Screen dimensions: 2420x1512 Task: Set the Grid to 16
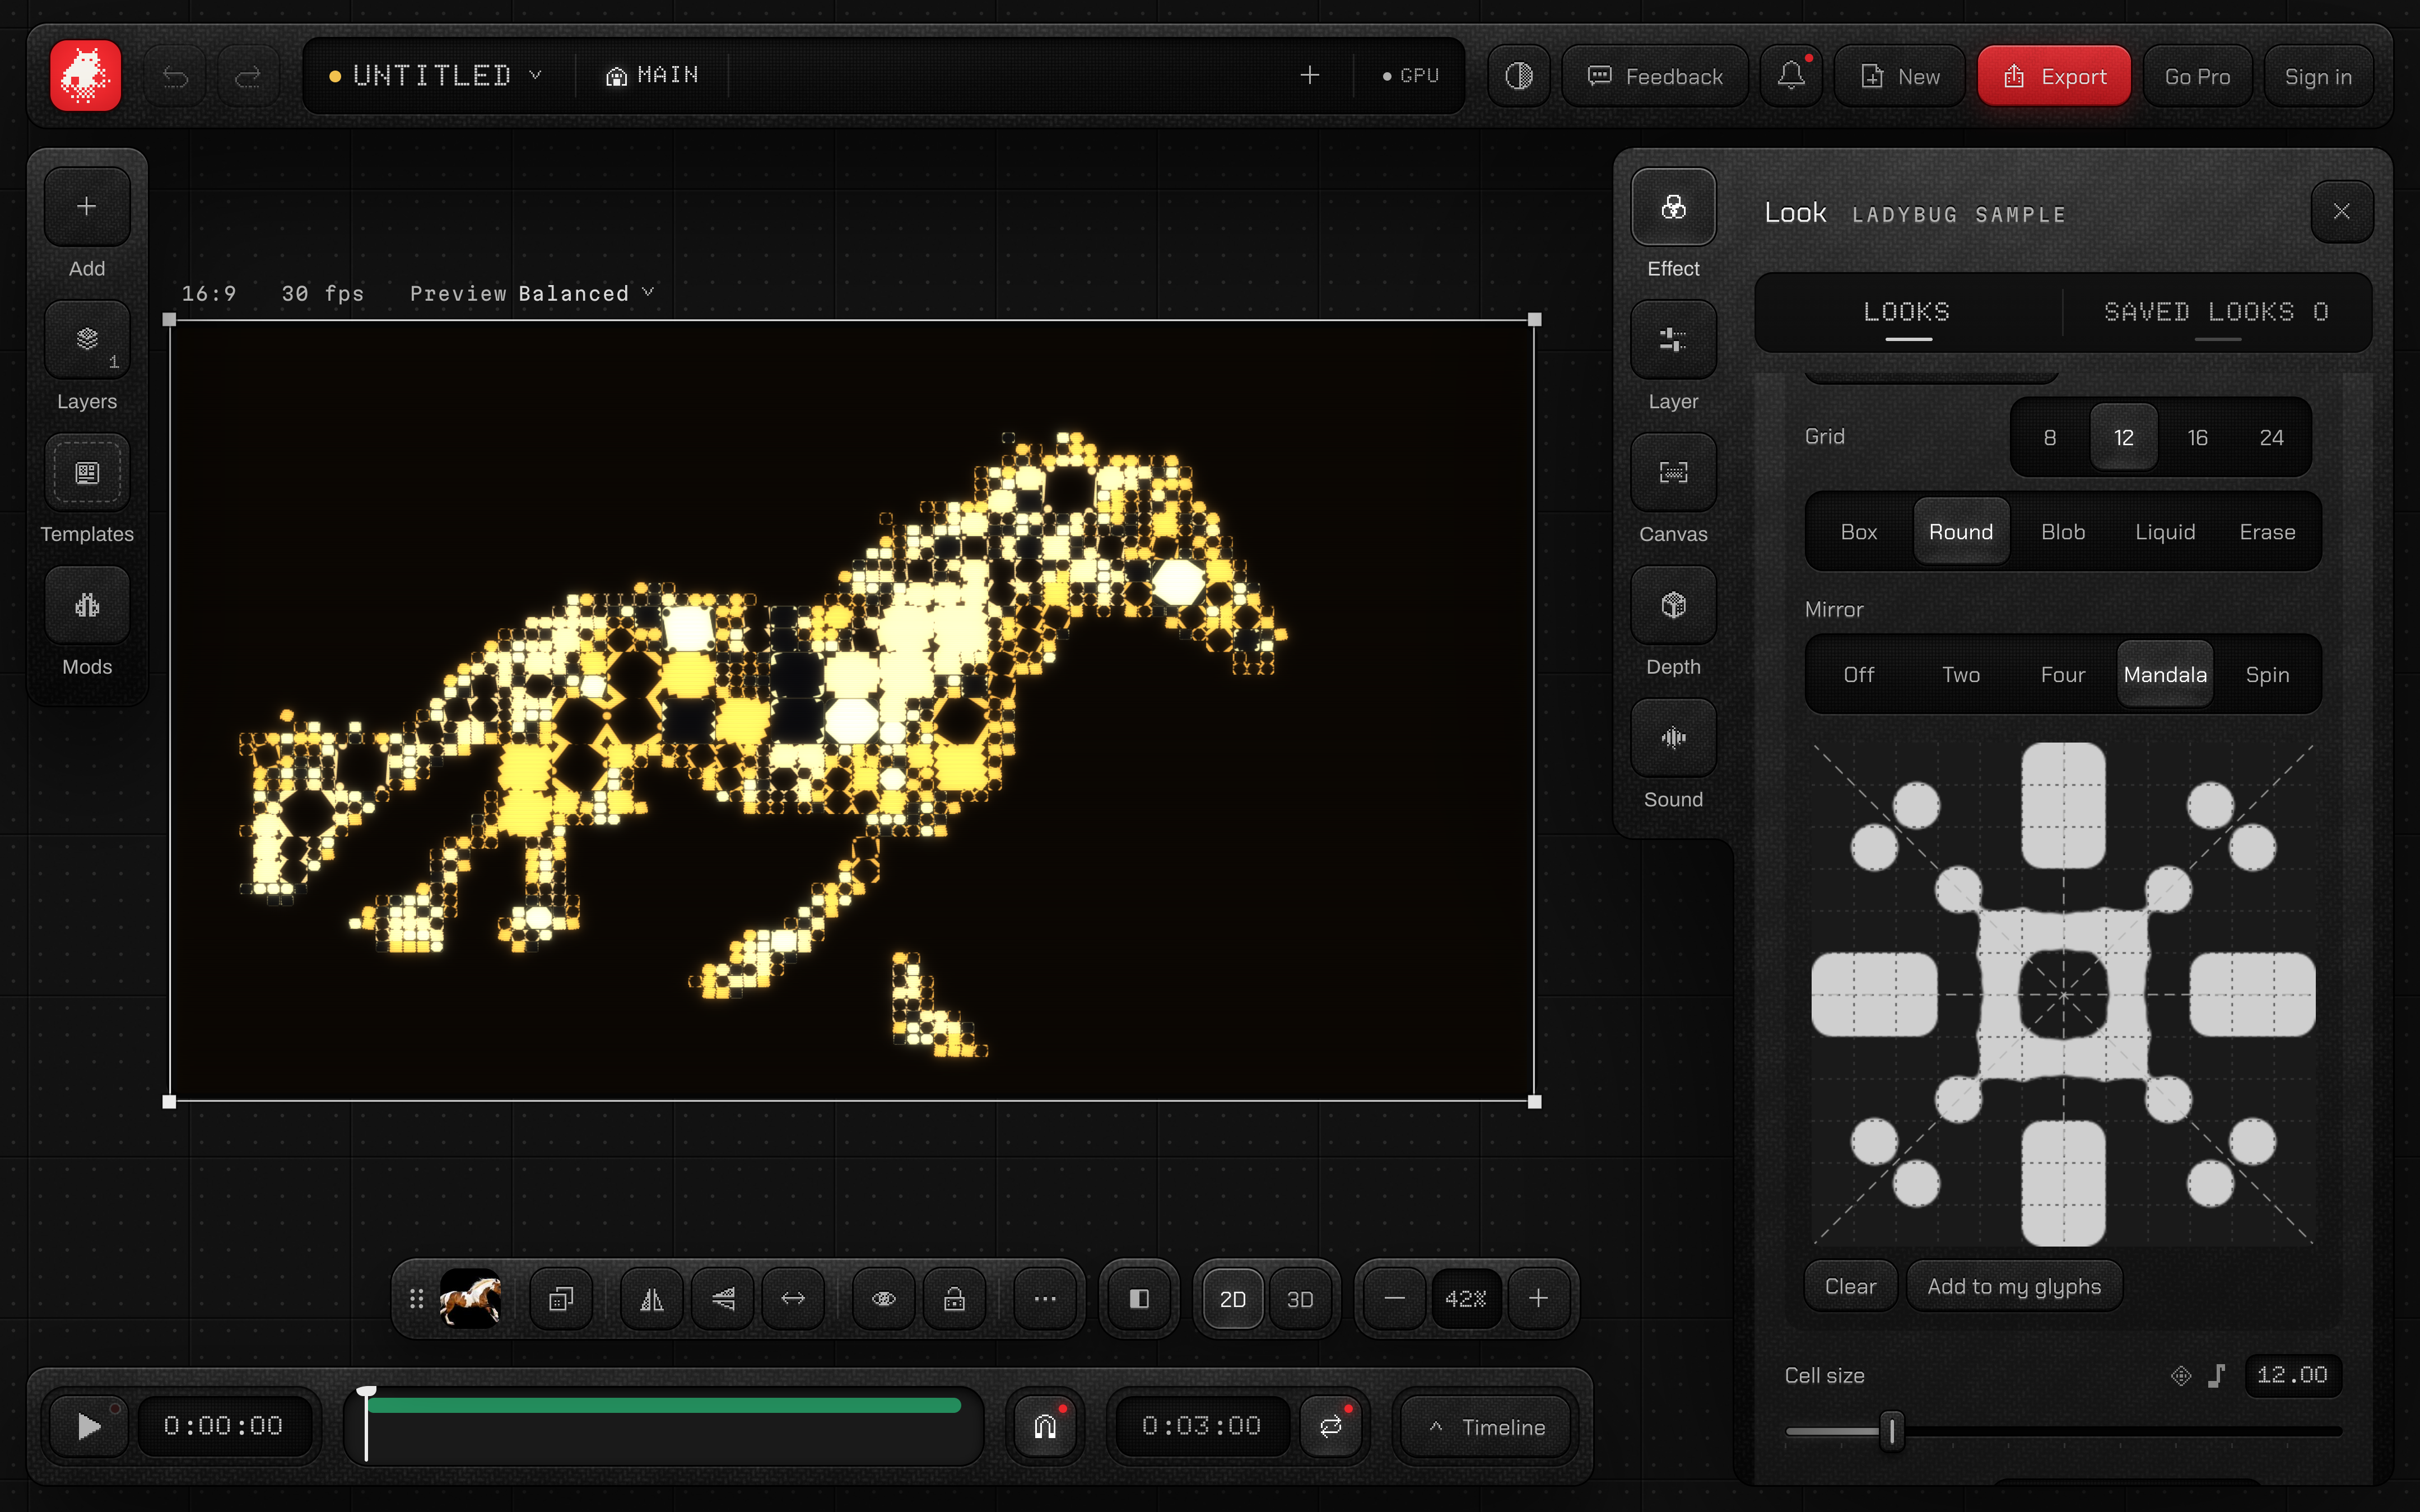(2197, 438)
